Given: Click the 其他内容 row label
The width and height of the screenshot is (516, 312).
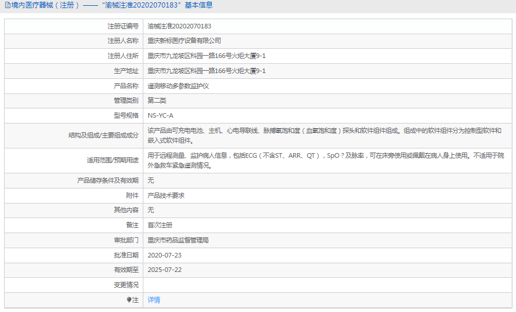Looking at the screenshot, I should tap(127, 210).
